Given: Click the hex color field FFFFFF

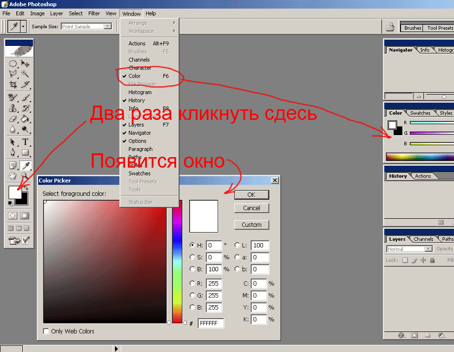Looking at the screenshot, I should click(211, 323).
